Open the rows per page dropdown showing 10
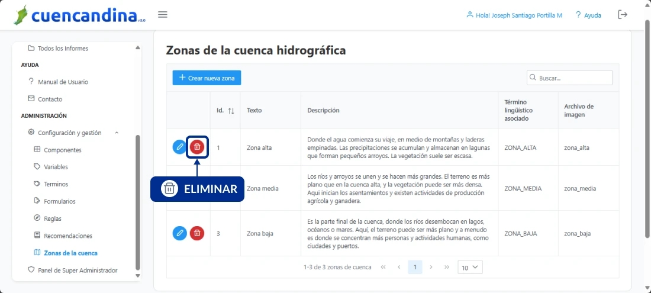Image resolution: width=651 pixels, height=293 pixels. click(470, 268)
